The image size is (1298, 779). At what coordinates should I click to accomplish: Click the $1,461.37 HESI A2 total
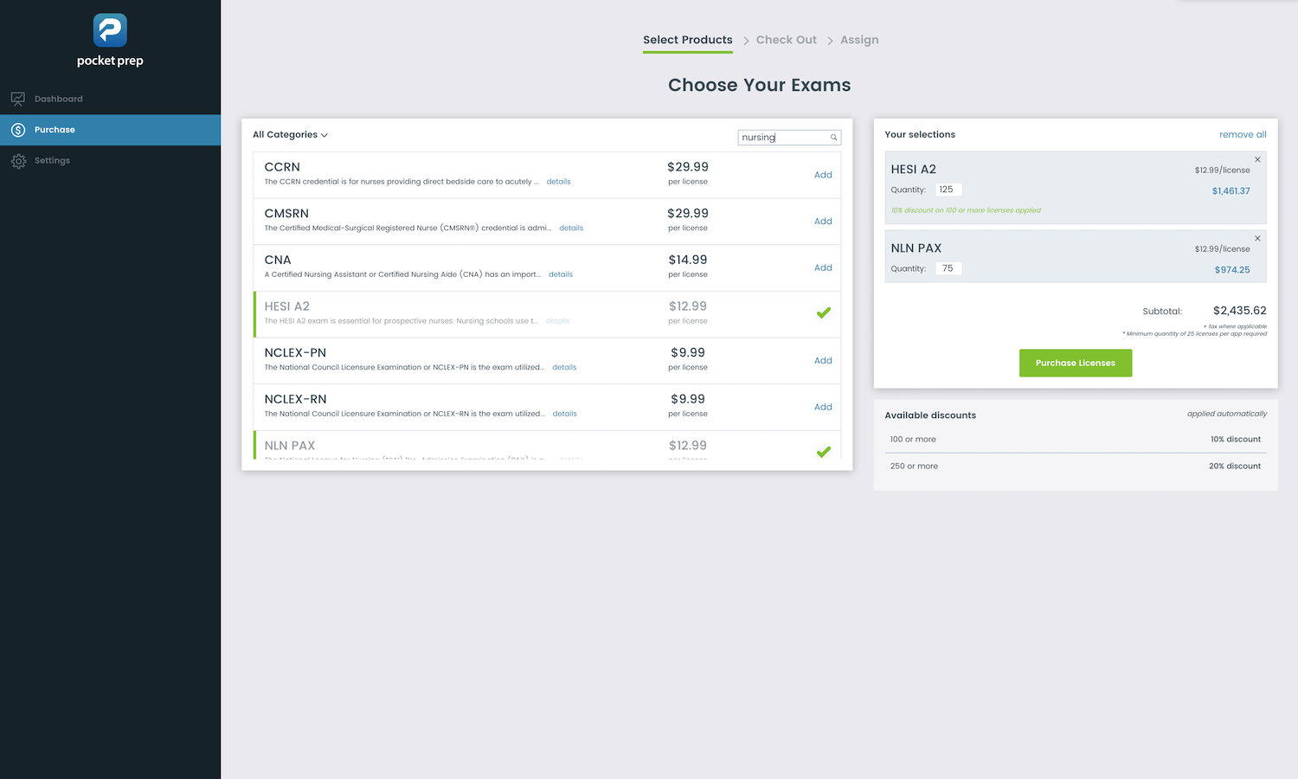(x=1231, y=191)
